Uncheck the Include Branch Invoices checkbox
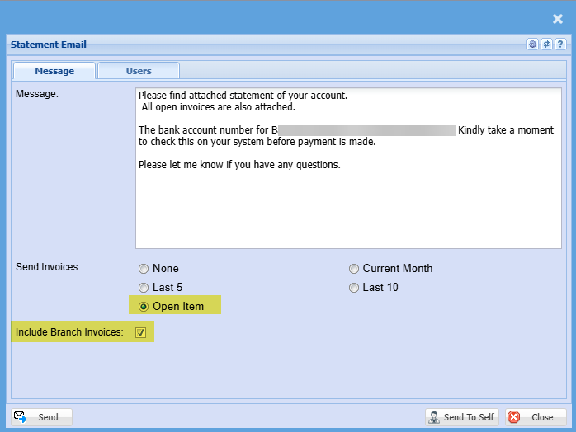Image resolution: width=576 pixels, height=432 pixels. click(140, 333)
